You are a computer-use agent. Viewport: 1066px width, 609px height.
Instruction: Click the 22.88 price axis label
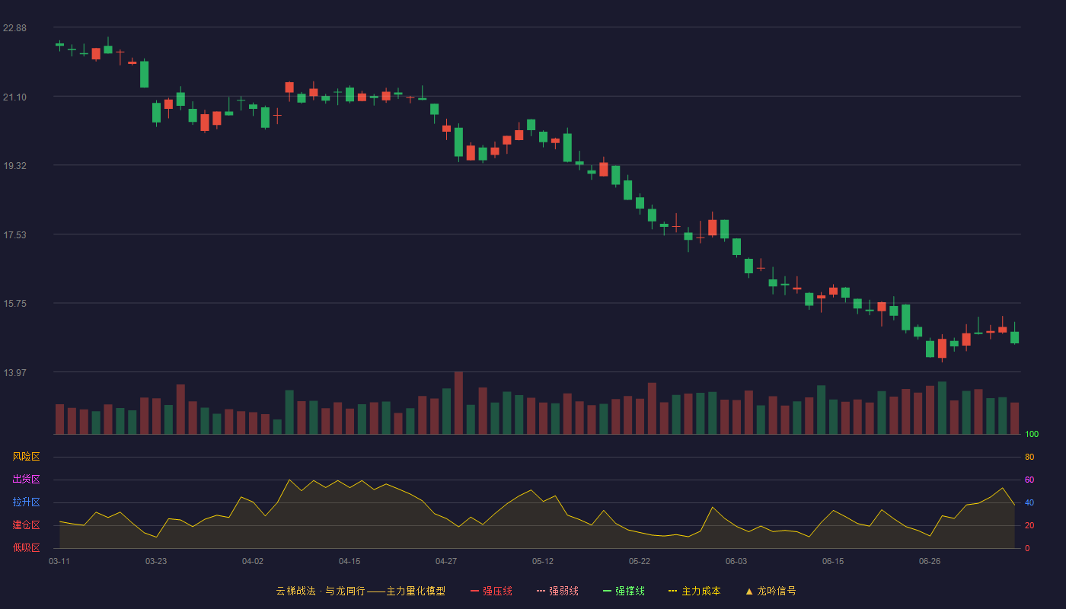click(14, 28)
